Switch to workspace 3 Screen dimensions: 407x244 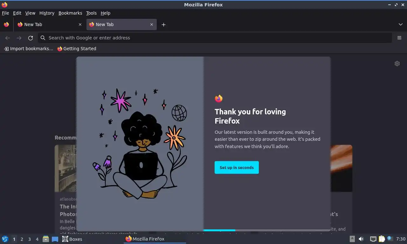pos(29,239)
